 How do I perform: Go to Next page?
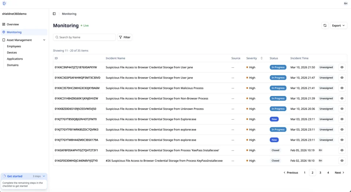pyautogui.click(x=339, y=173)
